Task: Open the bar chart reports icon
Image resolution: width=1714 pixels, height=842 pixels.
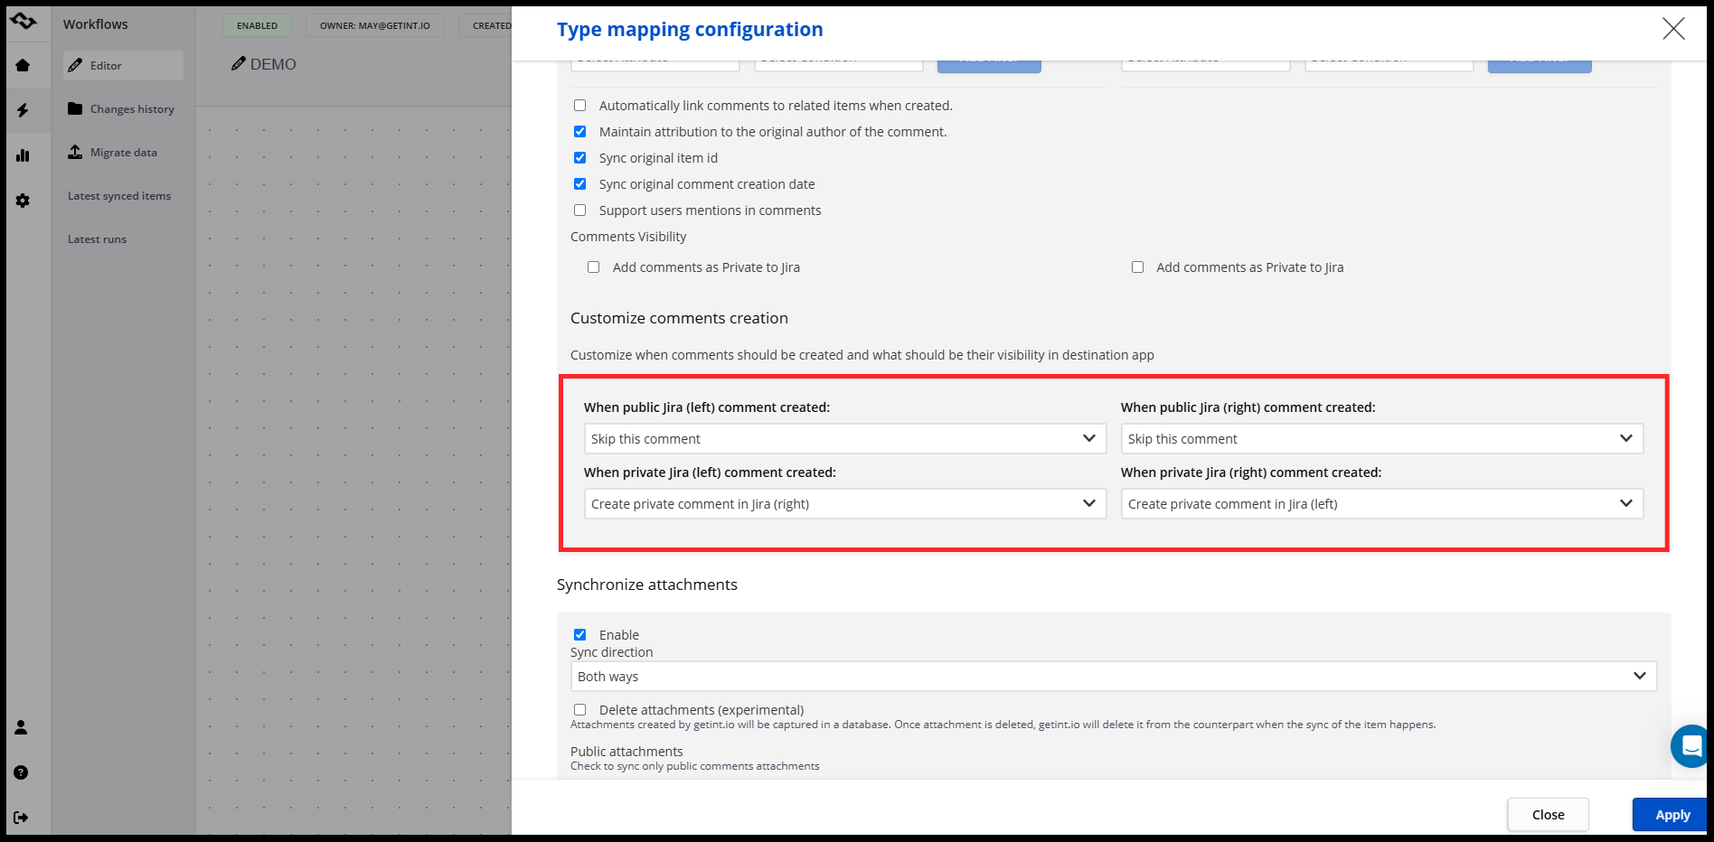Action: [23, 155]
